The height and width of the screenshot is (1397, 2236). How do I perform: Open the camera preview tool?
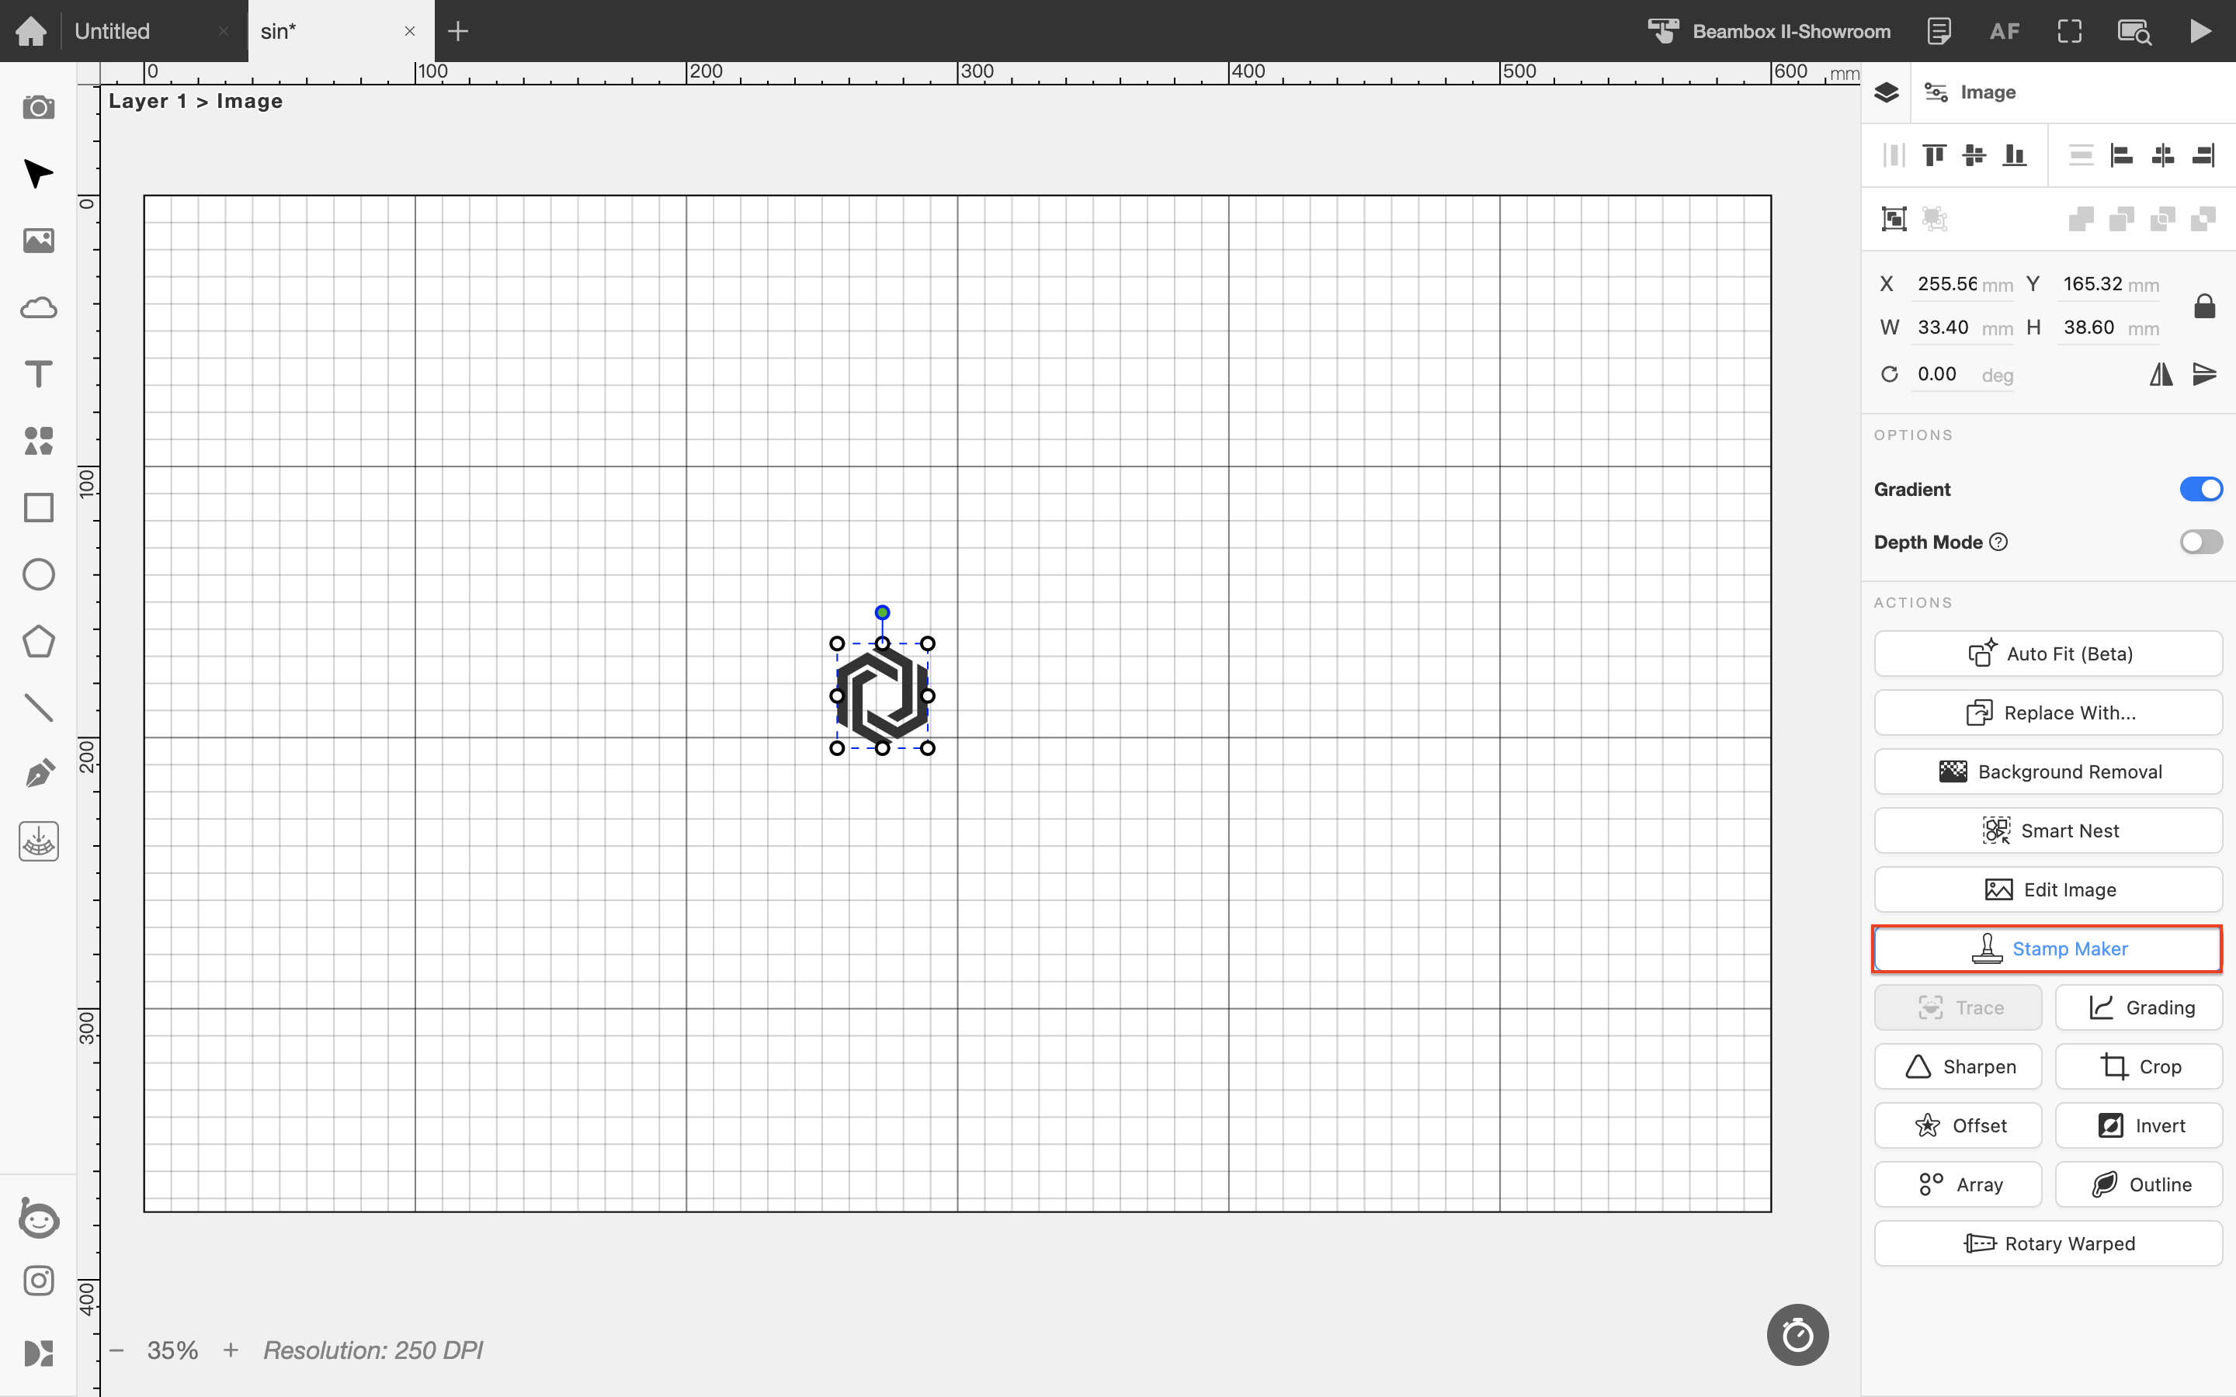[x=38, y=107]
